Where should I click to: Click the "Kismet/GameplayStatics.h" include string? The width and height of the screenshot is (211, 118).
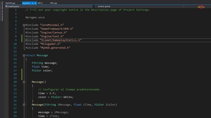point(61,40)
